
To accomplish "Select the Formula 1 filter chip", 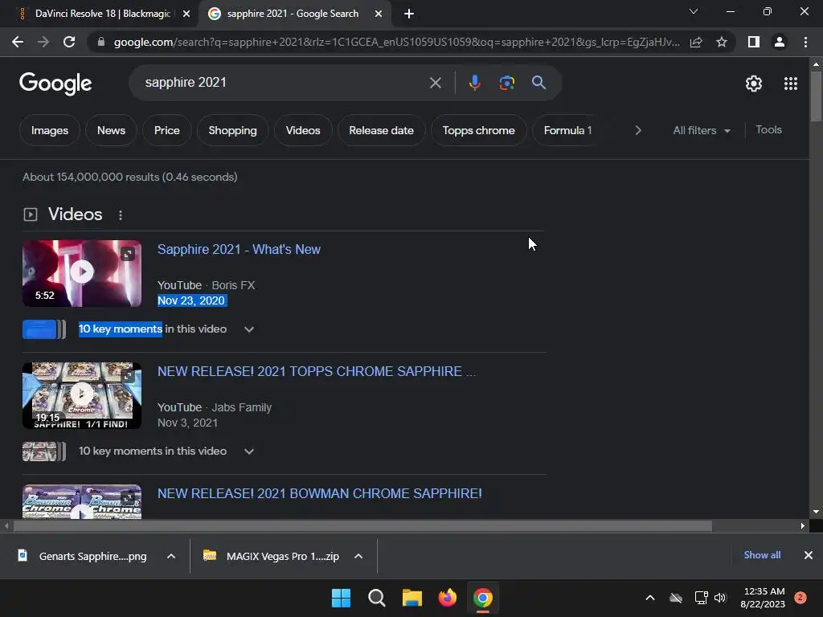I will pos(567,130).
